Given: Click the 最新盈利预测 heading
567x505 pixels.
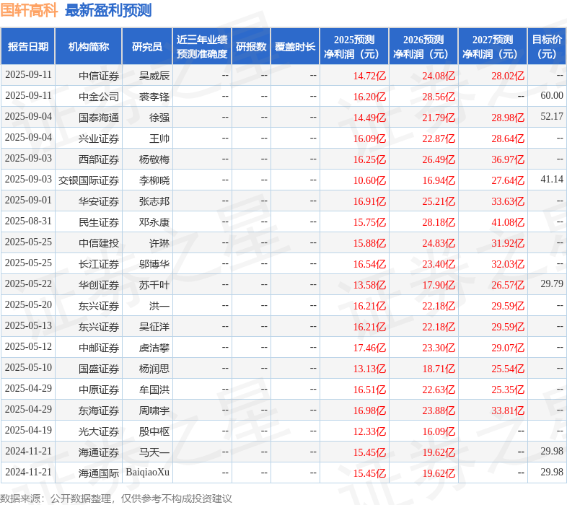Looking at the screenshot, I should (x=108, y=10).
